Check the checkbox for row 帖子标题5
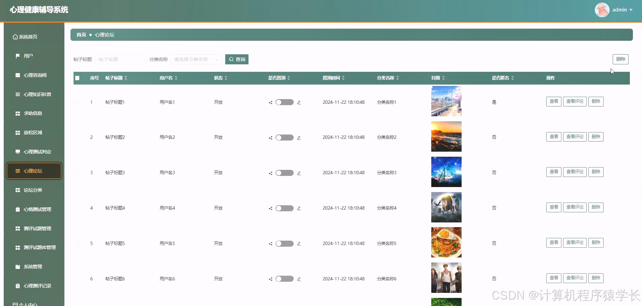 77,243
